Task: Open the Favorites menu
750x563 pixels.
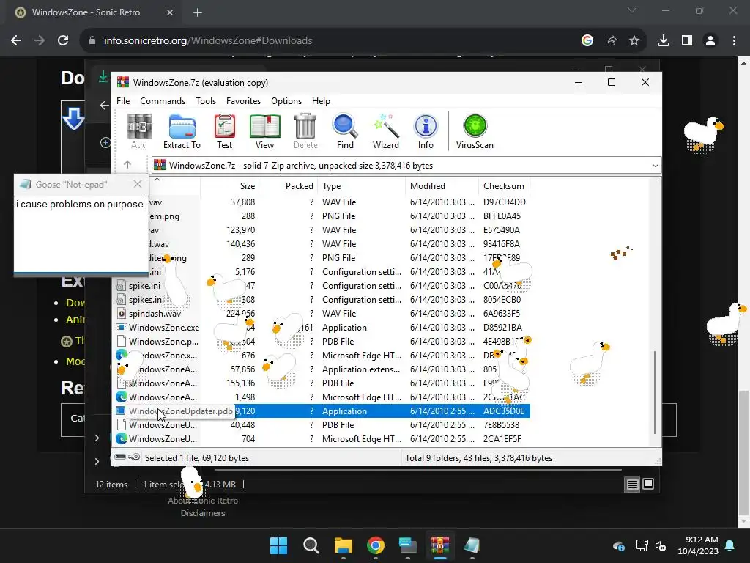Action: click(243, 101)
